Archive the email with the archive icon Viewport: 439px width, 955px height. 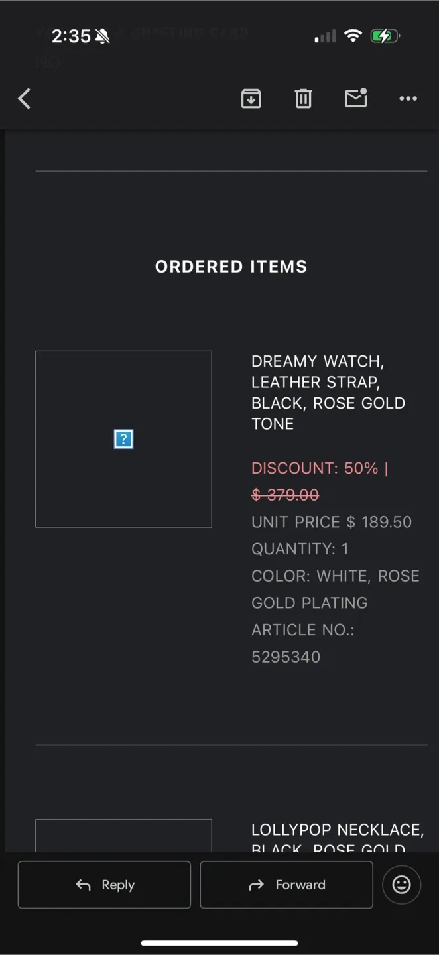tap(251, 98)
